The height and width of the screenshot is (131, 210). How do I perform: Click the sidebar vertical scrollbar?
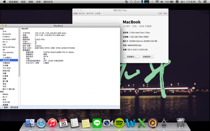(19, 52)
